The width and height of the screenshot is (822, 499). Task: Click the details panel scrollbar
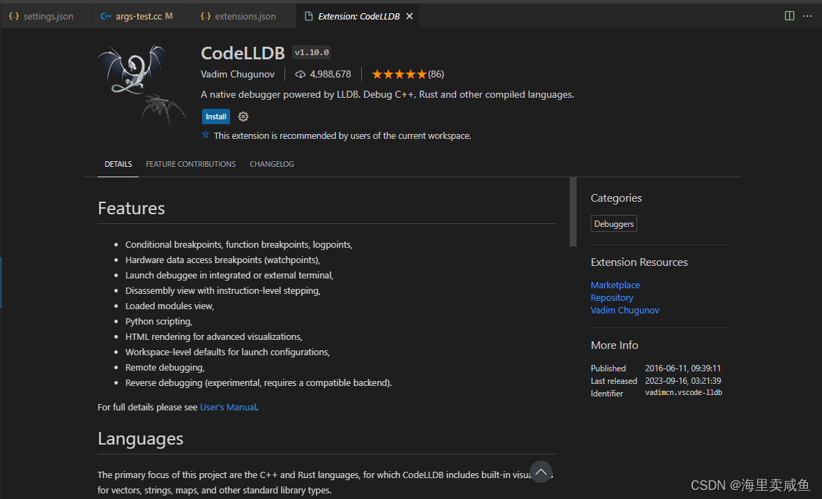click(573, 209)
